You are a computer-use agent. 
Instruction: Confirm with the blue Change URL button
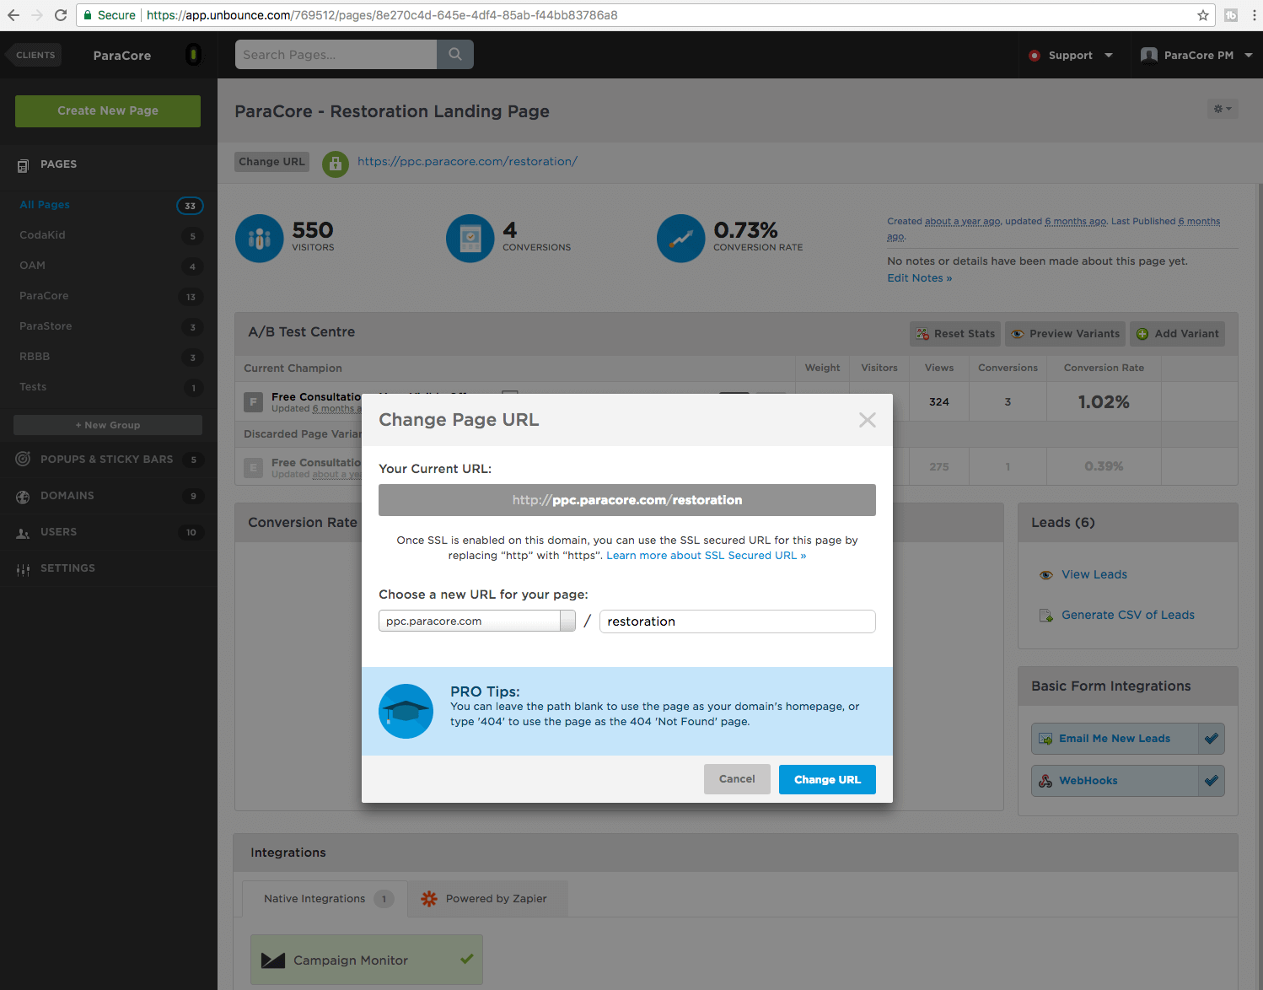pyautogui.click(x=827, y=780)
